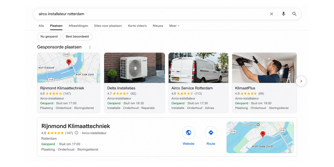Click the Website globe icon
334x167 pixels.
pyautogui.click(x=188, y=133)
